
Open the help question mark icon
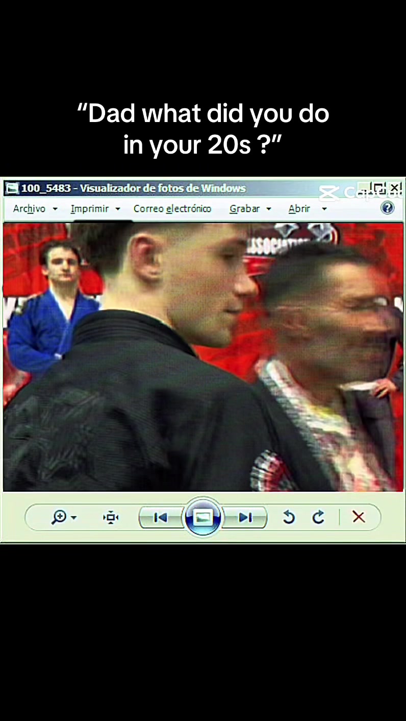388,208
